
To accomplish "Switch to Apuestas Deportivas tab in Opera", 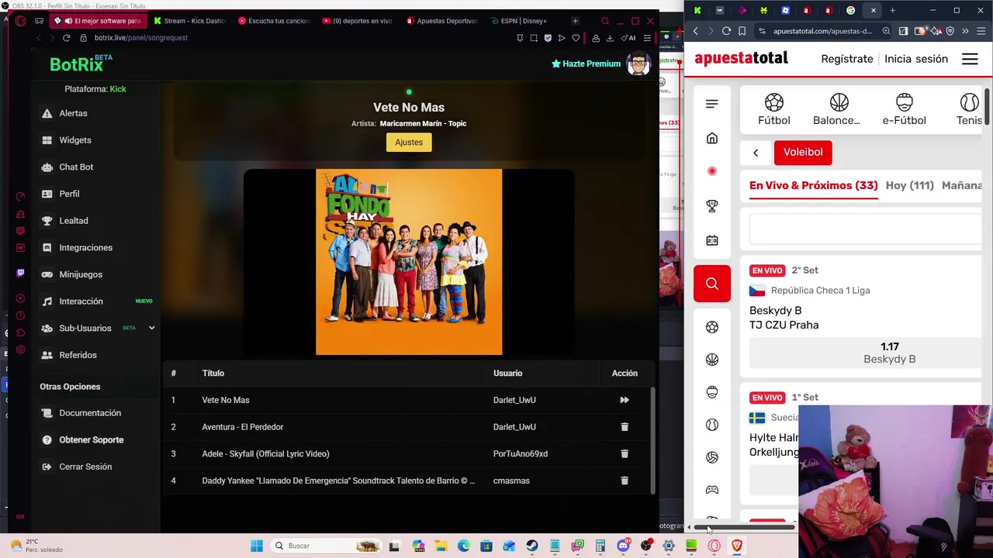I will point(441,21).
